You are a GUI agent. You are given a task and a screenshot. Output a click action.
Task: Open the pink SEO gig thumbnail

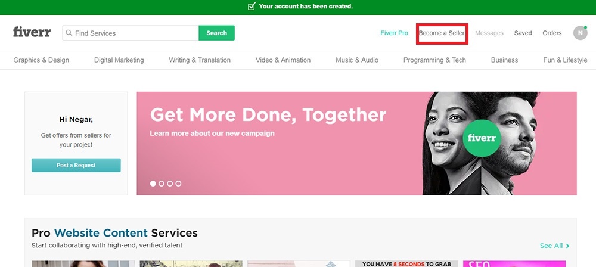(x=514, y=263)
